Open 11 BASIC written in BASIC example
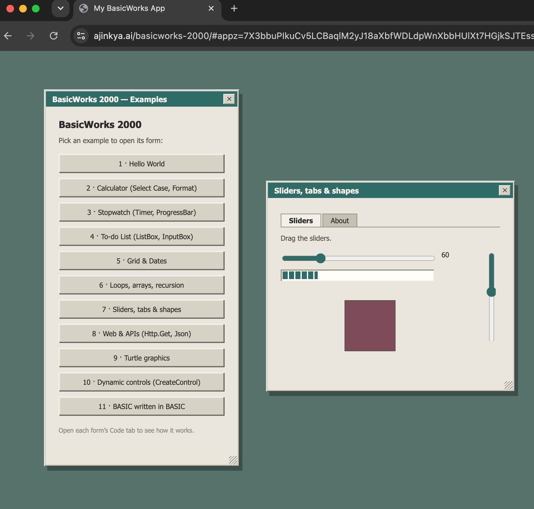 142,406
